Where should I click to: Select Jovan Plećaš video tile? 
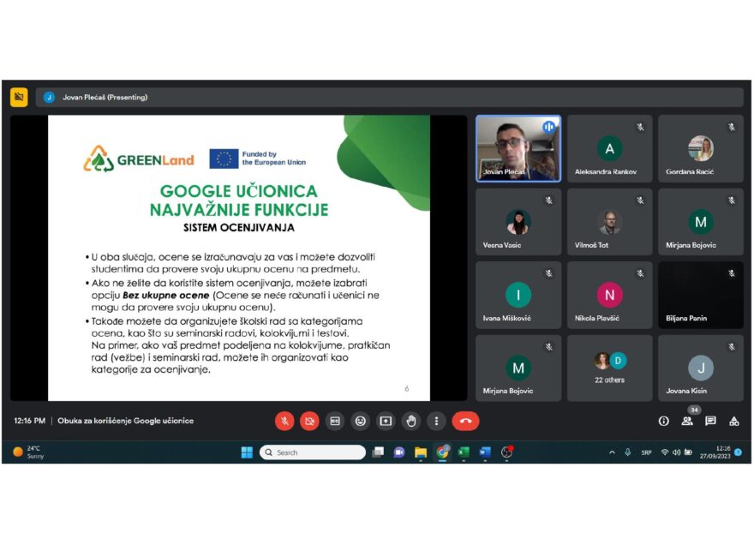point(518,148)
